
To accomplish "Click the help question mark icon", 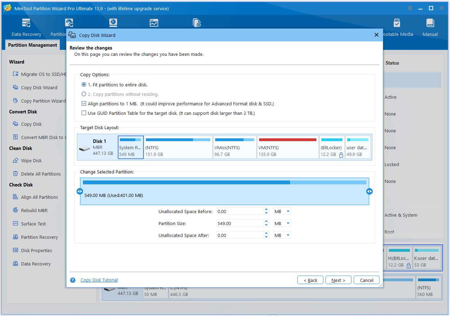I will (x=73, y=280).
